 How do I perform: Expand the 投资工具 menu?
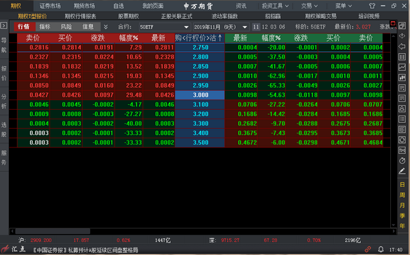pyautogui.click(x=275, y=5)
